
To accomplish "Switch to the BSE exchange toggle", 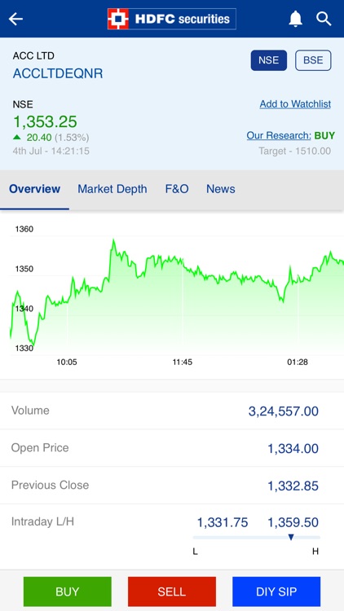I will tap(313, 60).
